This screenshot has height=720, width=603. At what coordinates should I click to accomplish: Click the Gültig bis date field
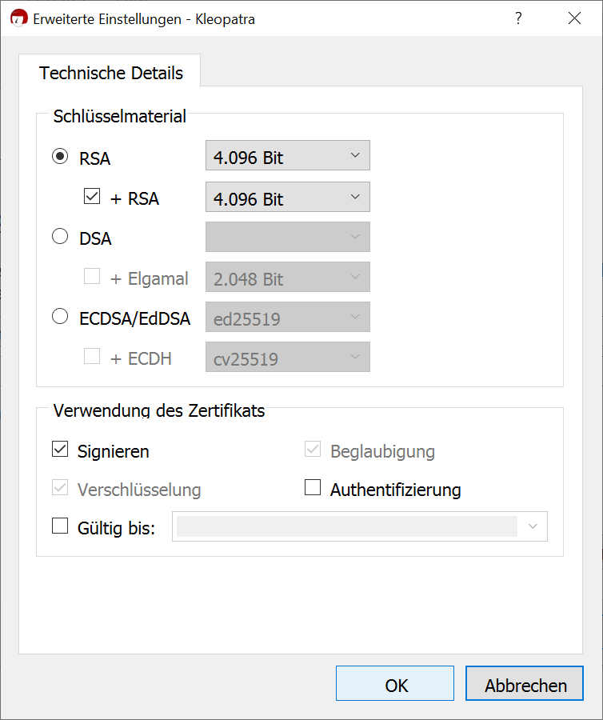pyautogui.click(x=346, y=526)
